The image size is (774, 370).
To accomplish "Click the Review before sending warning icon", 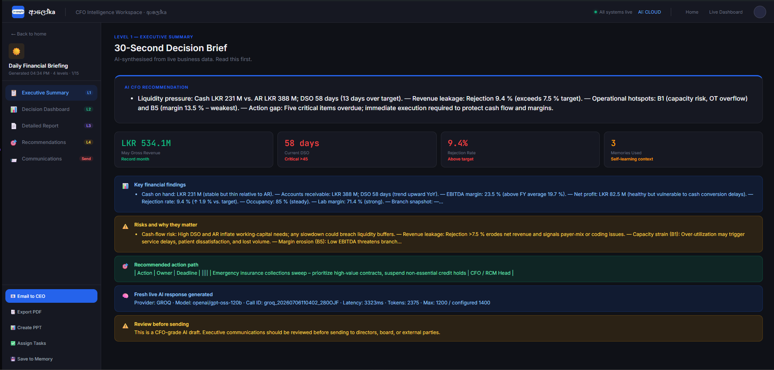I will click(x=125, y=326).
